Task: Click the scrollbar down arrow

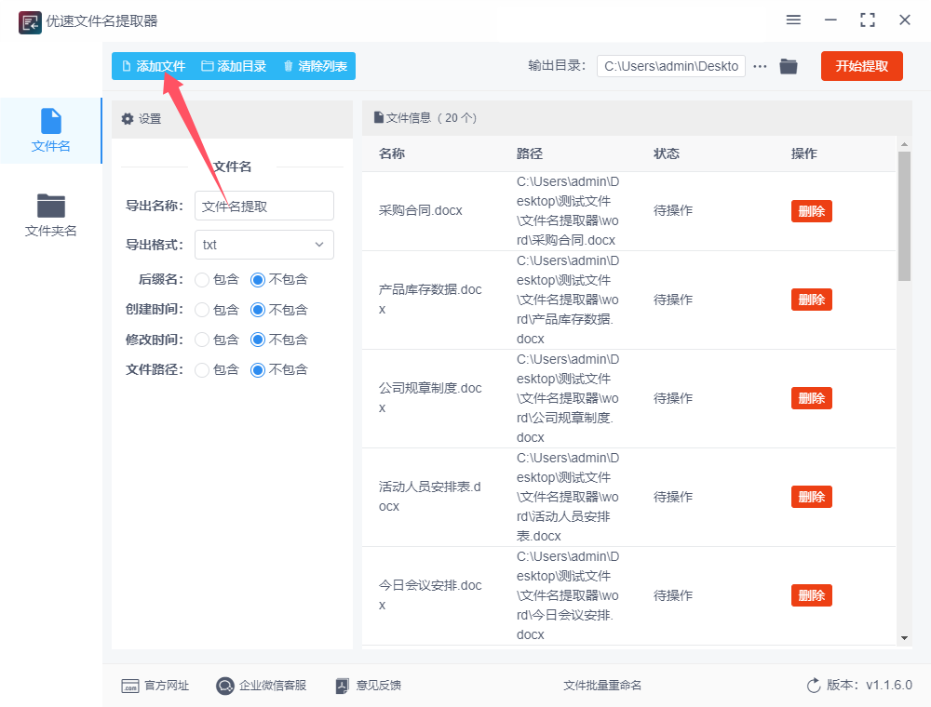Action: 904,638
